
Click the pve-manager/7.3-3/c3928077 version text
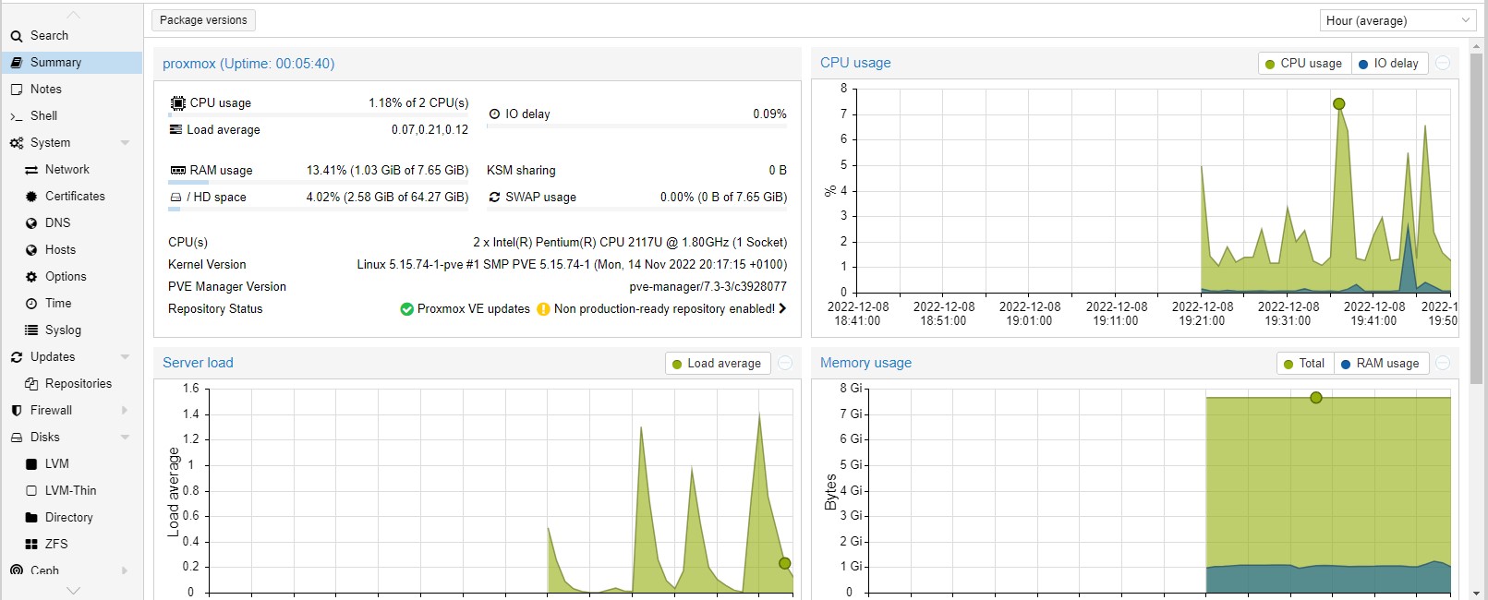pos(708,287)
